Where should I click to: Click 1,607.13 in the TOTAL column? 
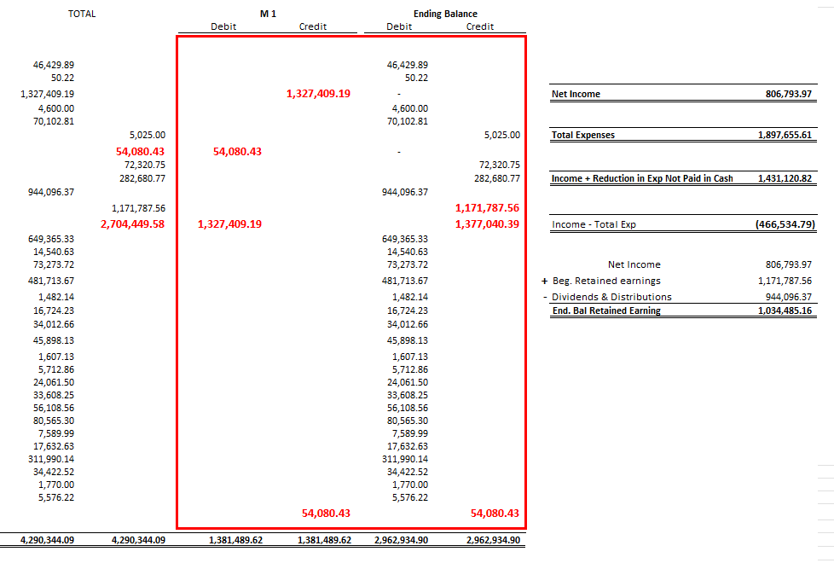point(56,357)
